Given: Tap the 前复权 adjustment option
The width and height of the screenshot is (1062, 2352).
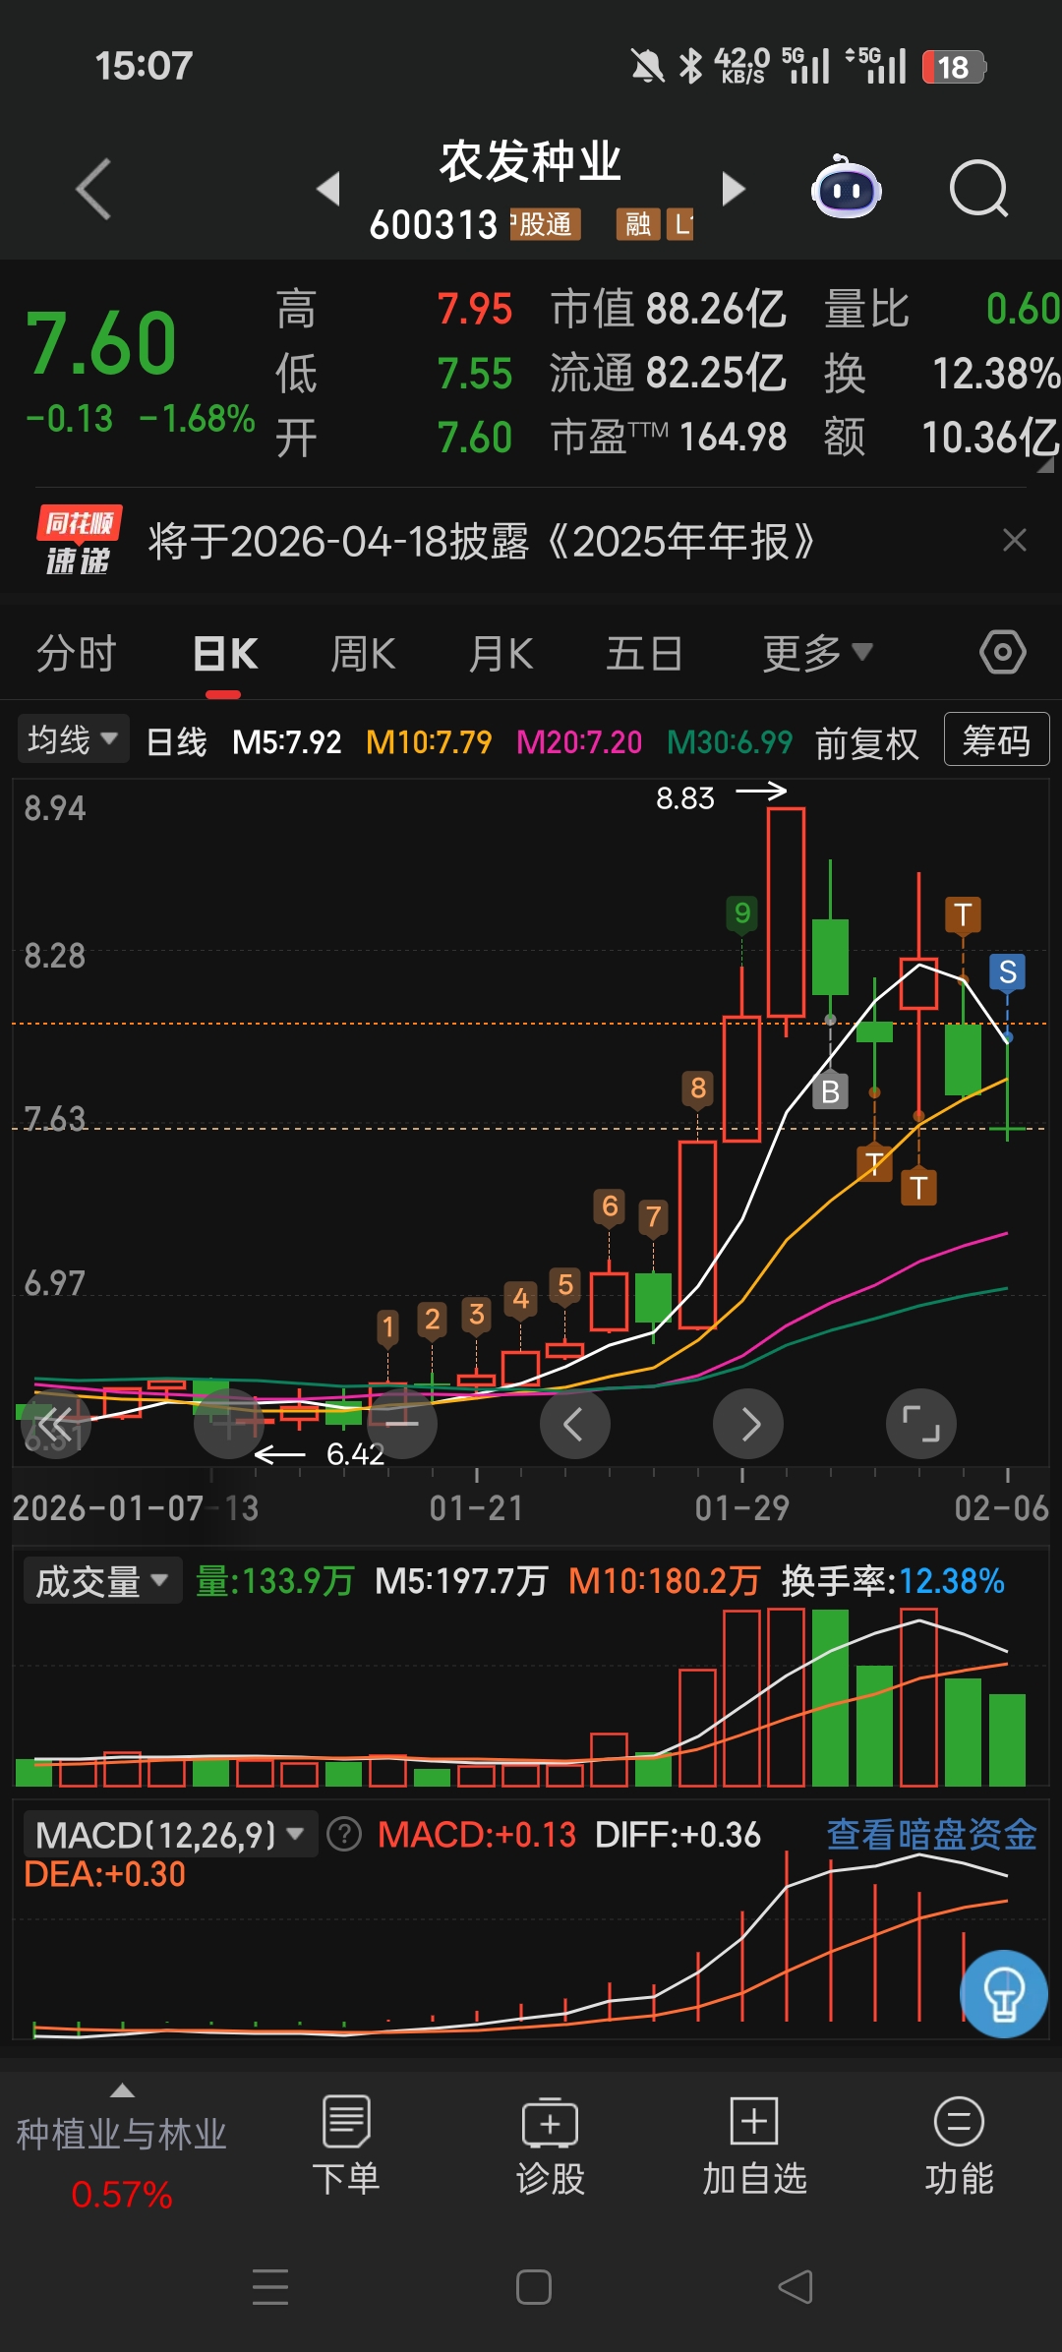Looking at the screenshot, I should pyautogui.click(x=866, y=742).
